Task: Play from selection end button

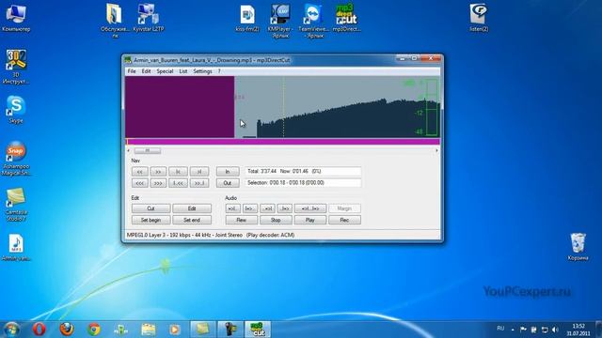Action: pos(284,208)
